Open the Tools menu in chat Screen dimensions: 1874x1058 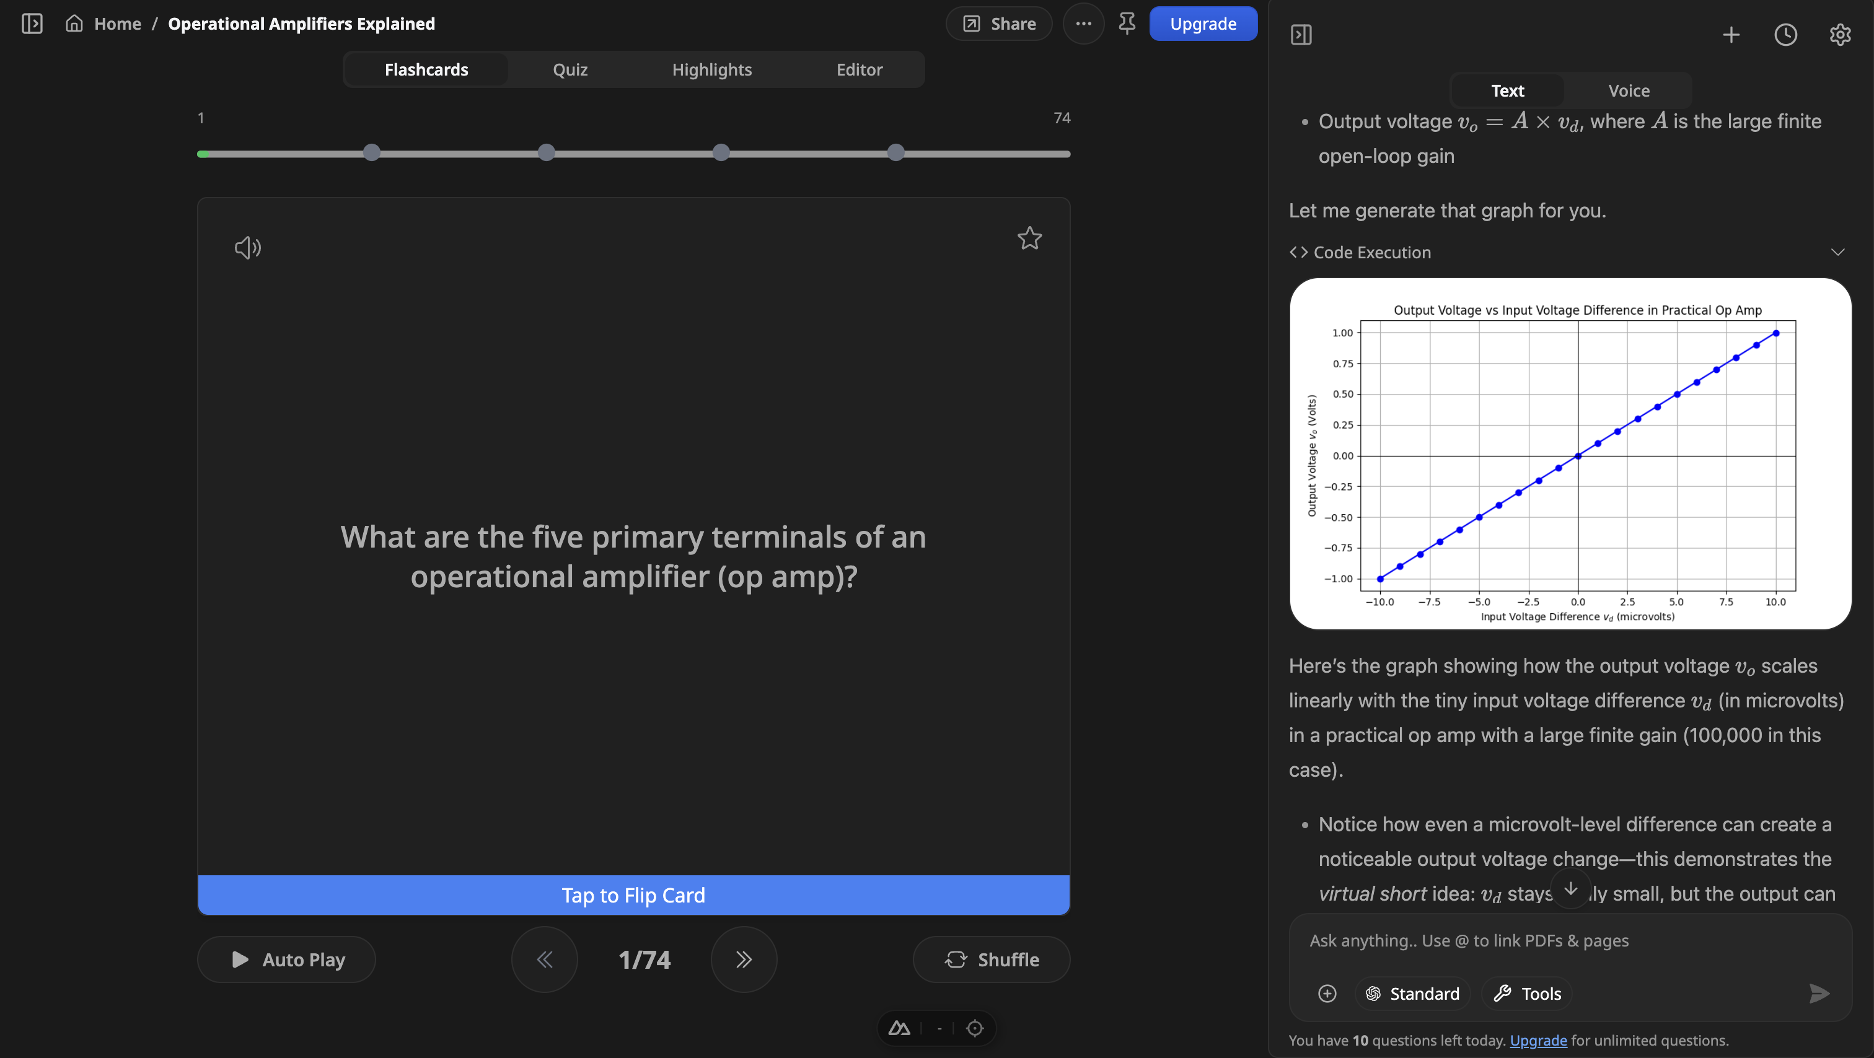tap(1527, 994)
